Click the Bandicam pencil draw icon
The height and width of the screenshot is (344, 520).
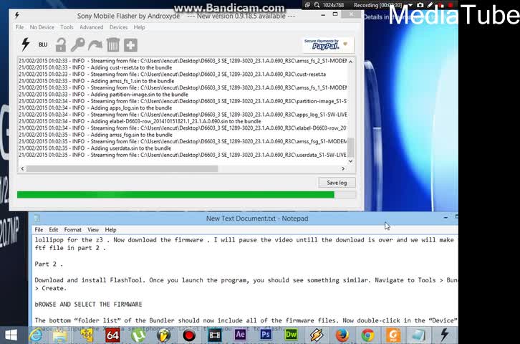click(430, 5)
